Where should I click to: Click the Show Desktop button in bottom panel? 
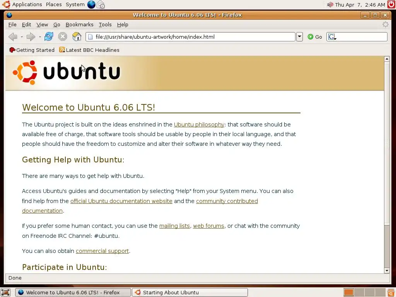tap(5, 292)
